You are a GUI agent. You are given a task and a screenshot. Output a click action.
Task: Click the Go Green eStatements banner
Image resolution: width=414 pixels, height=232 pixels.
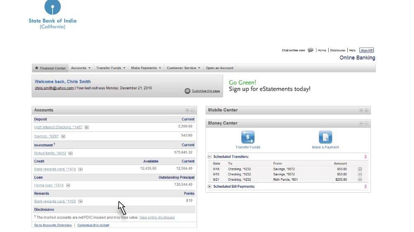[x=270, y=86]
